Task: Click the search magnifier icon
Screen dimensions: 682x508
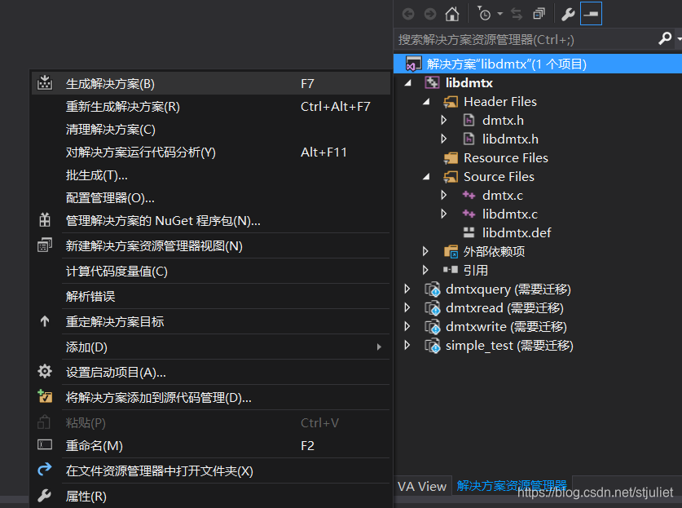Action: (667, 38)
